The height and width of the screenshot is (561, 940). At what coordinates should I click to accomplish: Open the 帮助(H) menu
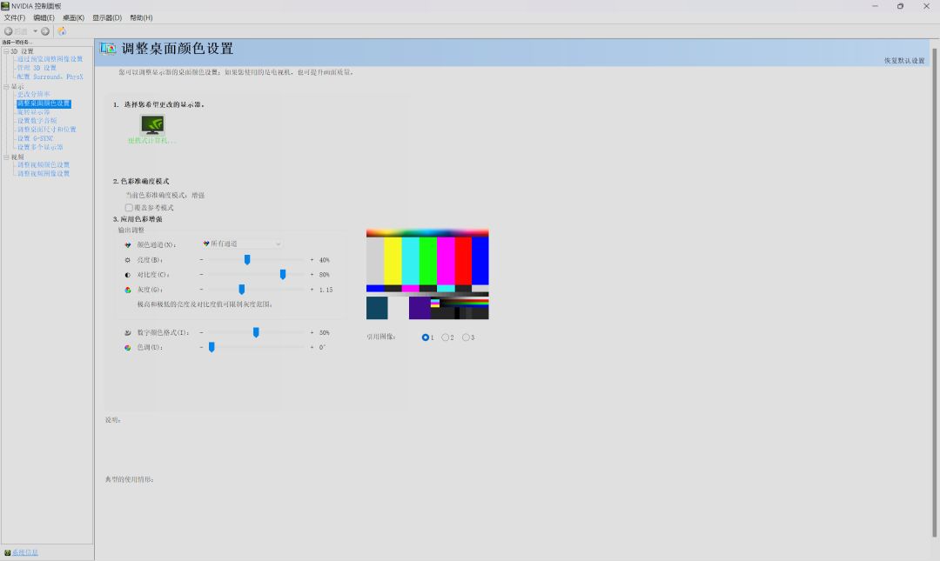(141, 18)
